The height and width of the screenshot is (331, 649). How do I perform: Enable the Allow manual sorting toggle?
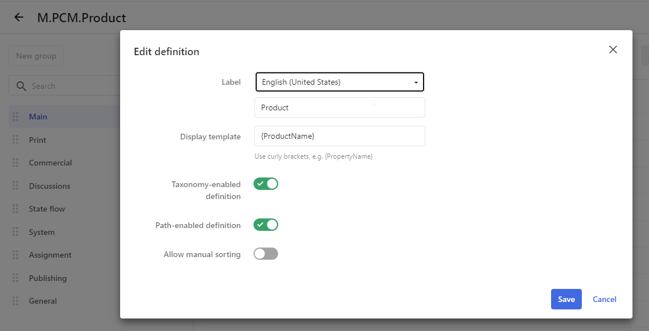266,254
